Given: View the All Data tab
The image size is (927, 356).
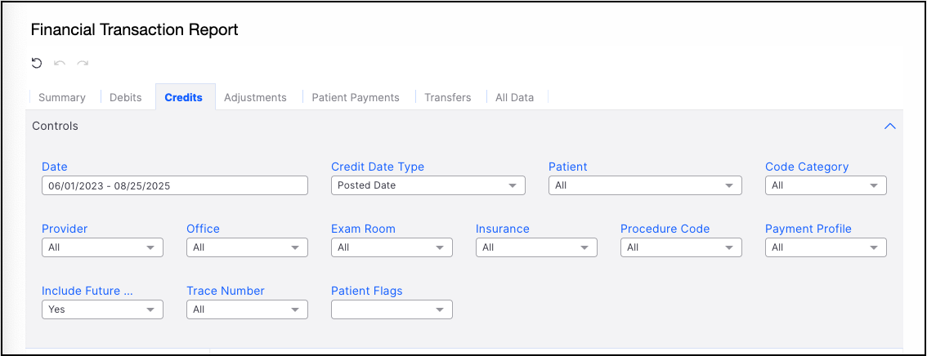Looking at the screenshot, I should pyautogui.click(x=514, y=97).
